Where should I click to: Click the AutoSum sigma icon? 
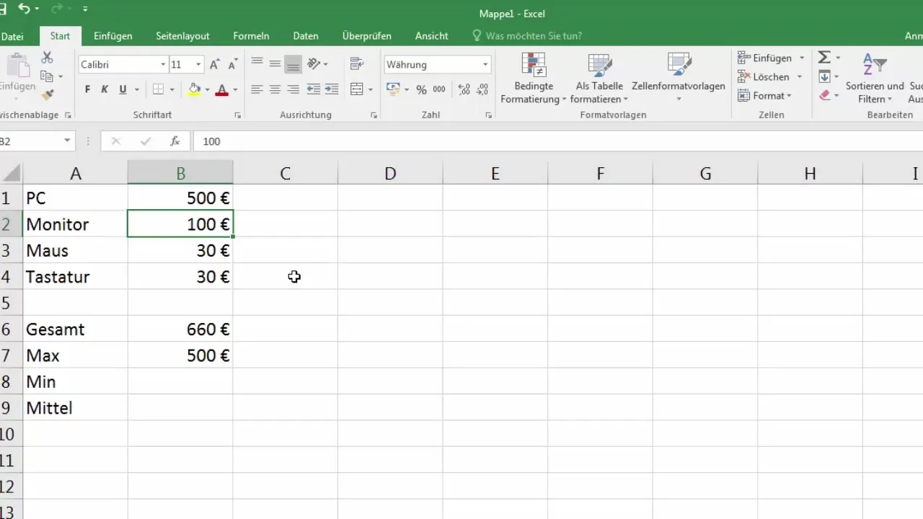tap(824, 58)
